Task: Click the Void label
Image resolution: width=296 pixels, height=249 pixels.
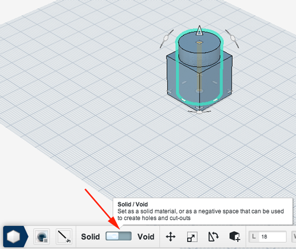Action: [146, 237]
